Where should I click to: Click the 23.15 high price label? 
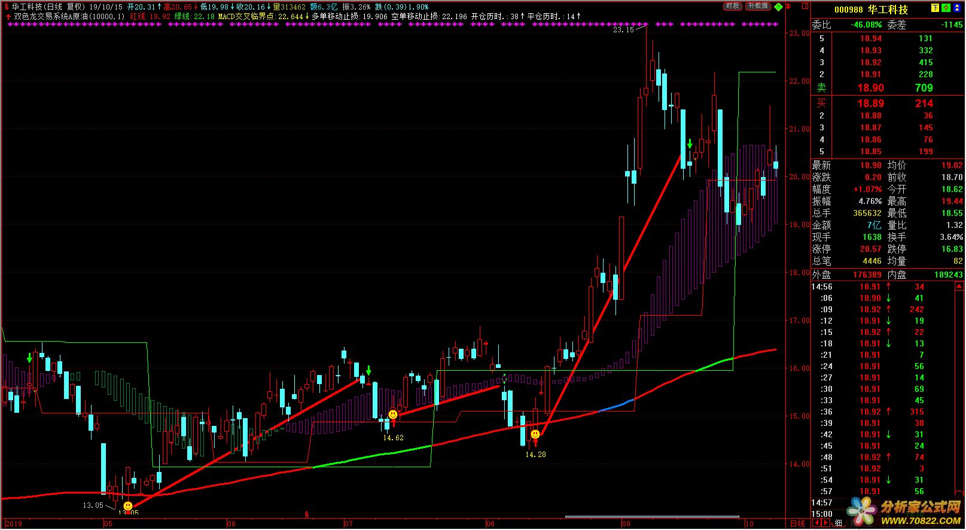click(623, 29)
